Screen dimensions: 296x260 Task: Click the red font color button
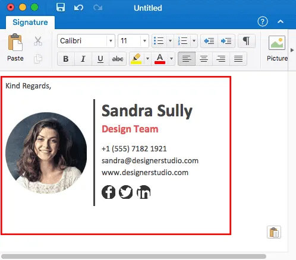(x=160, y=59)
